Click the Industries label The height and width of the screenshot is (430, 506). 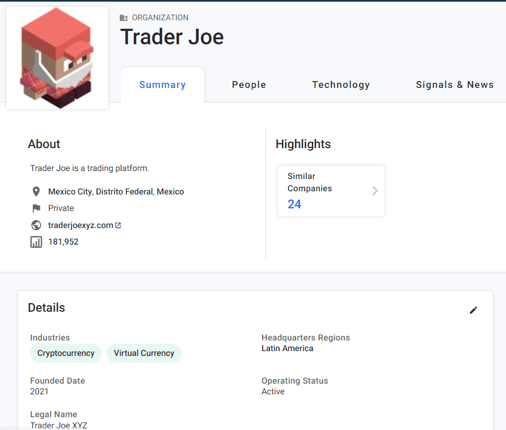[x=50, y=338]
